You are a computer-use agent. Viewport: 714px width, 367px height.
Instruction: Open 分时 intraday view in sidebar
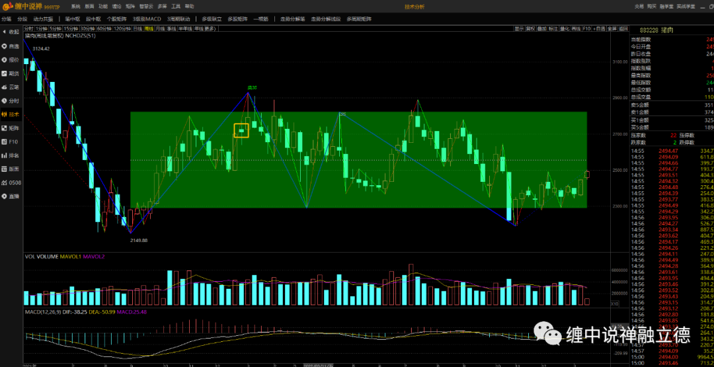tap(10, 101)
